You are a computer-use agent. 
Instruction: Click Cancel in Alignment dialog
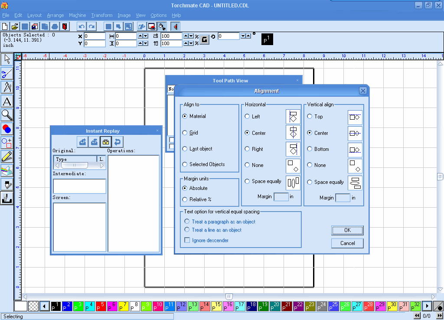point(347,243)
